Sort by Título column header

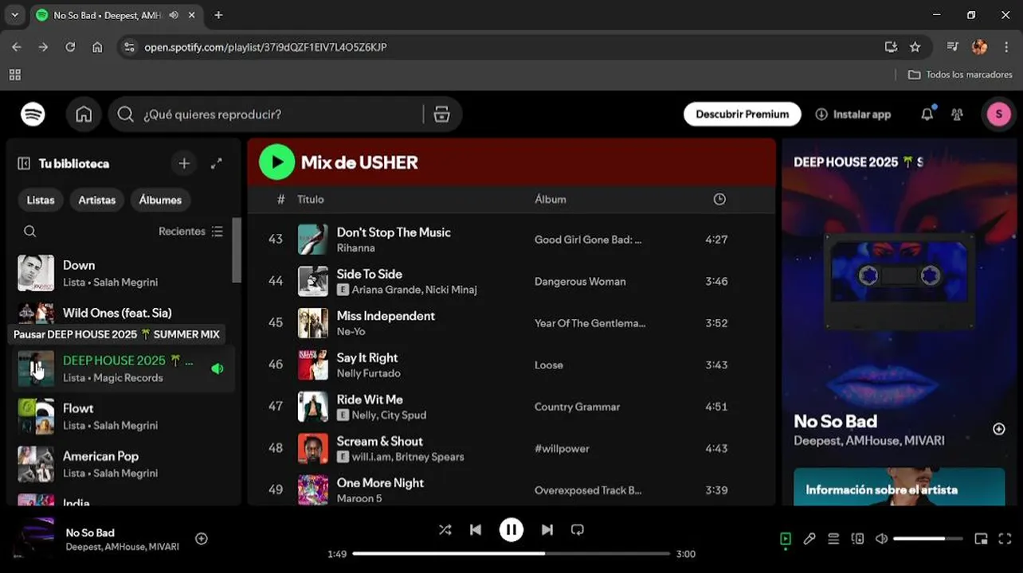pos(311,199)
